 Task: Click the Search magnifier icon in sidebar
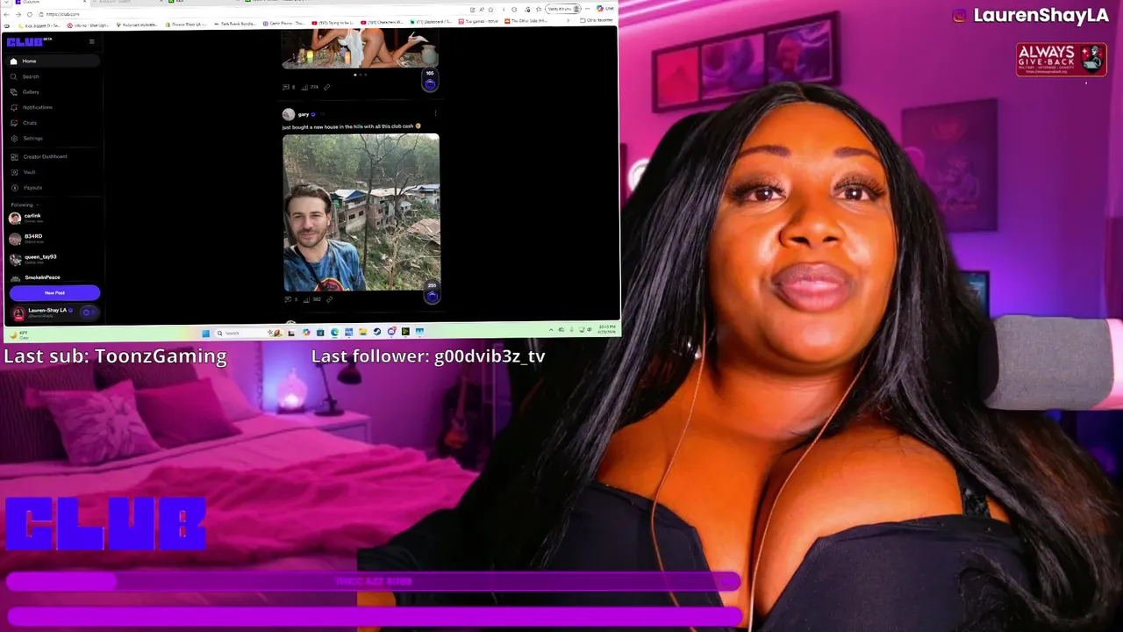click(14, 76)
